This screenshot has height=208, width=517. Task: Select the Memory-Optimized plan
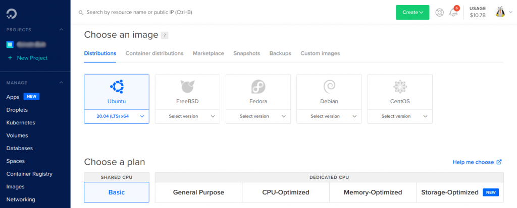(373, 192)
